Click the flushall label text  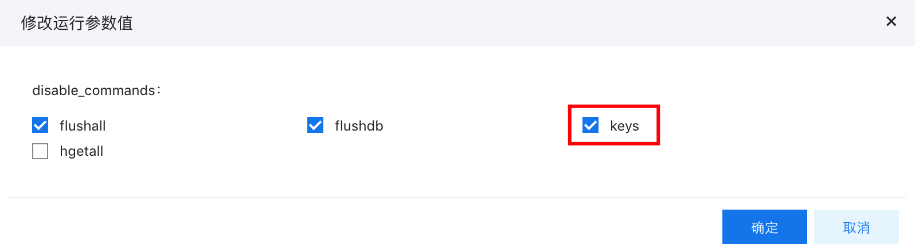click(83, 125)
